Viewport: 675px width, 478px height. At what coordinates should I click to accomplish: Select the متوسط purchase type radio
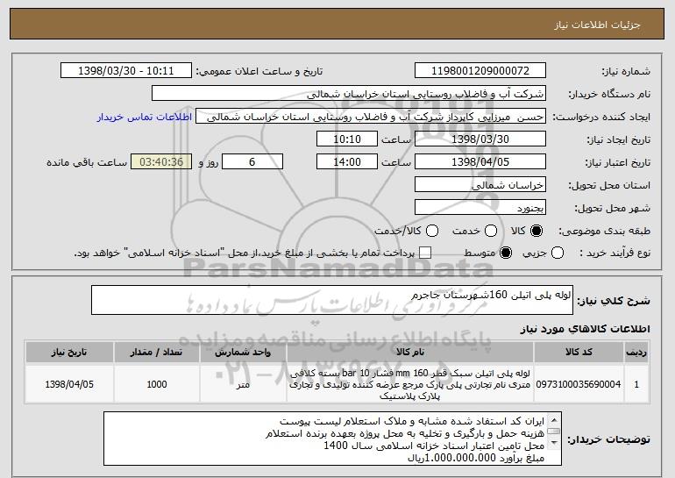pos(506,253)
